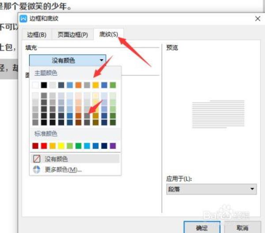Image resolution: width=265 pixels, height=233 pixels.
Task: Select the orange theme color in top row
Action: click(78, 85)
